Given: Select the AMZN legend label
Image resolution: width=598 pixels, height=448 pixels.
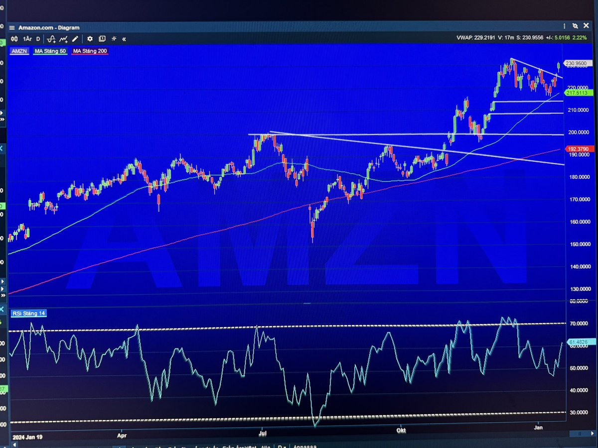Looking at the screenshot, I should coord(20,51).
